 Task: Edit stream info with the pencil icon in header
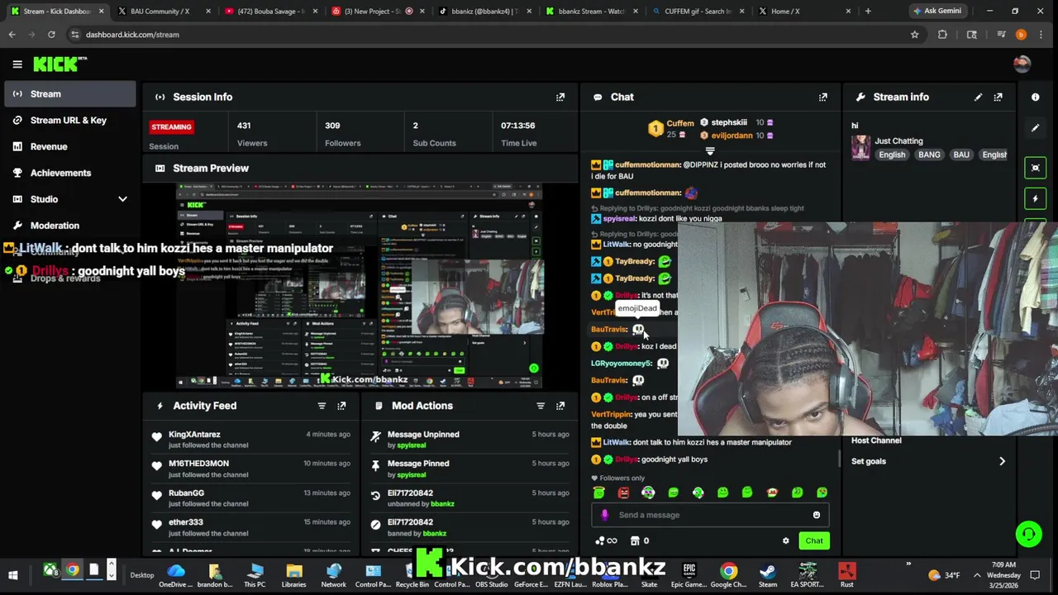coord(978,97)
